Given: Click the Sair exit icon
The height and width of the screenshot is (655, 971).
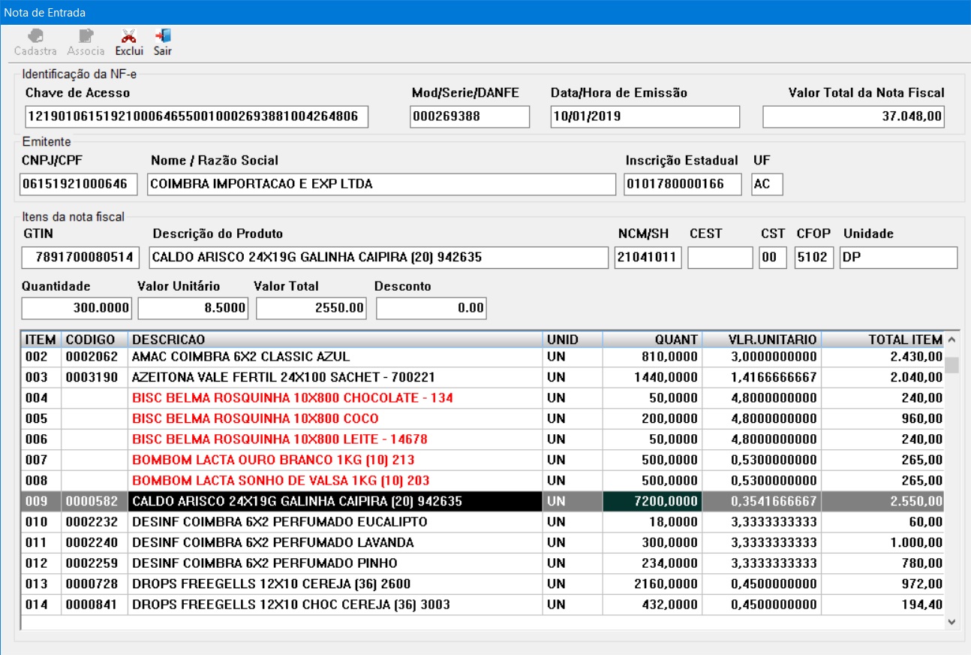Looking at the screenshot, I should click(163, 36).
